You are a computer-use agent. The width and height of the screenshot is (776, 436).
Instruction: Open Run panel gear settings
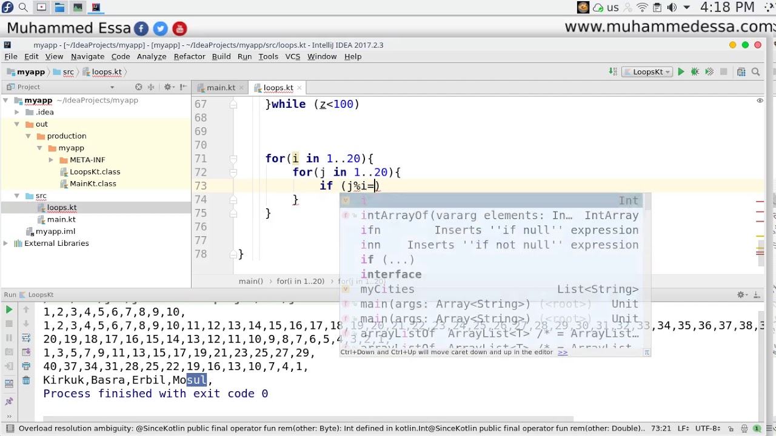[x=742, y=295]
